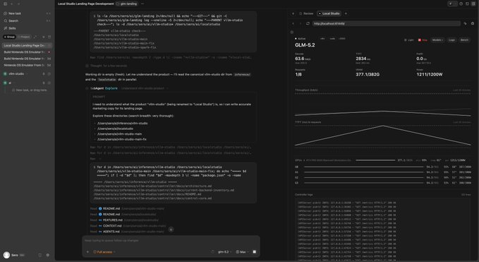Open Search in the sidebar
Screen dimensions: 479x262
[x=27, y=20]
